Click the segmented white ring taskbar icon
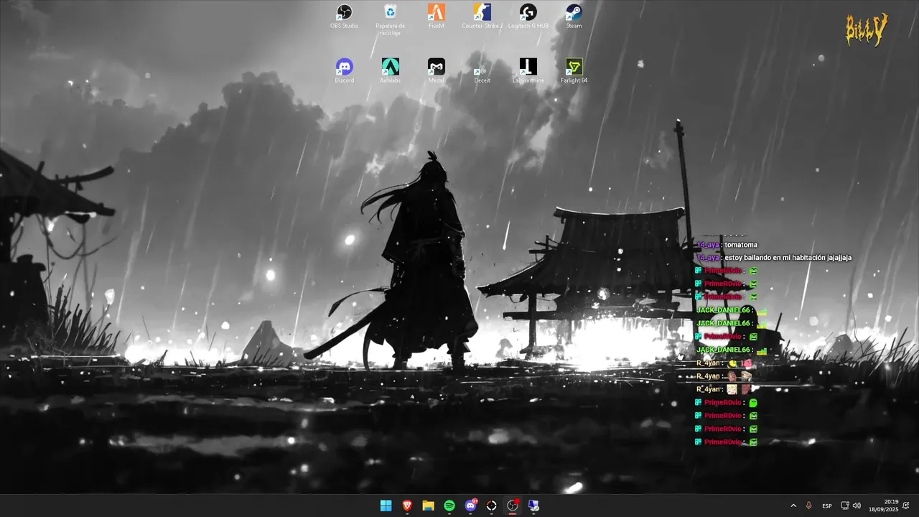 pos(491,506)
